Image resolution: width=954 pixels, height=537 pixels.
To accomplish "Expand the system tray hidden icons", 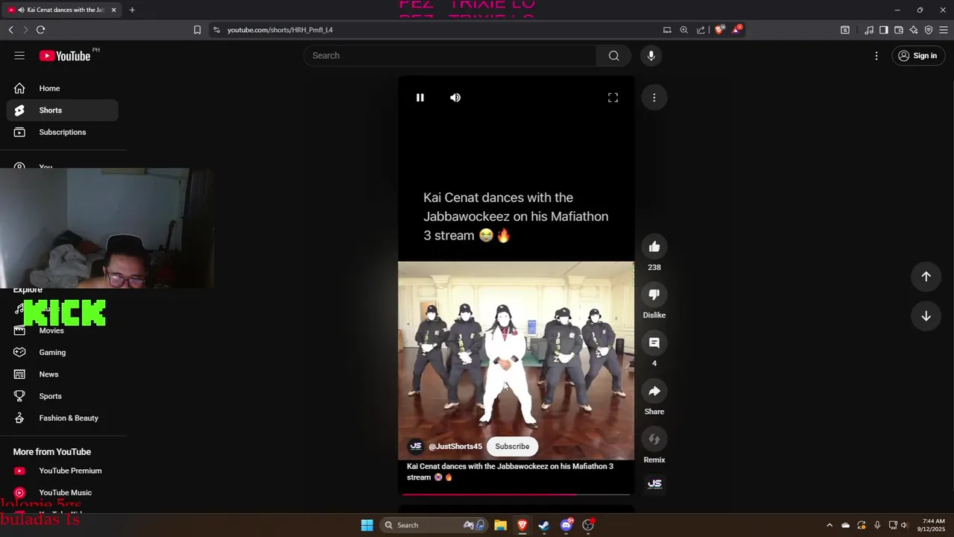I will pyautogui.click(x=830, y=525).
